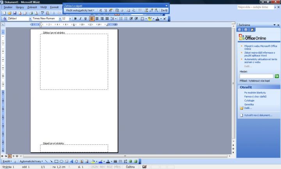
Task: Open recent document Po modrém blankytu
Action: tap(255, 93)
